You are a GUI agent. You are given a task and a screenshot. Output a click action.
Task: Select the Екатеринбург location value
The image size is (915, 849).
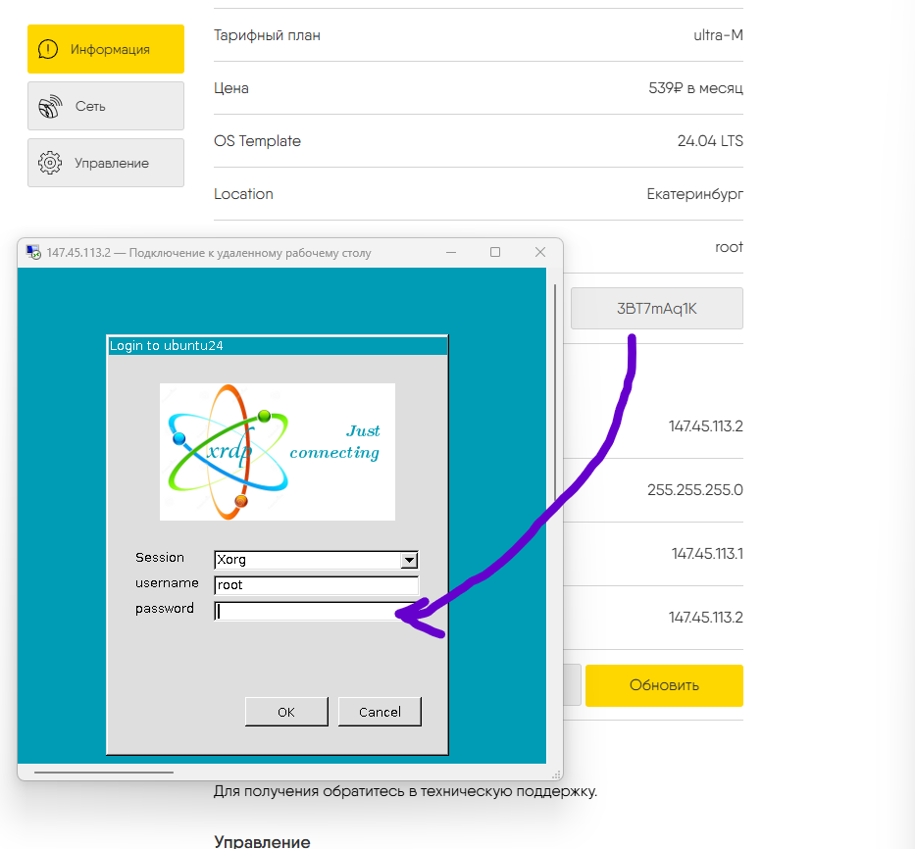pos(695,194)
